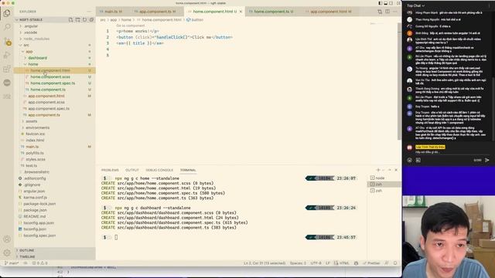Close the terminal panel

396,170
